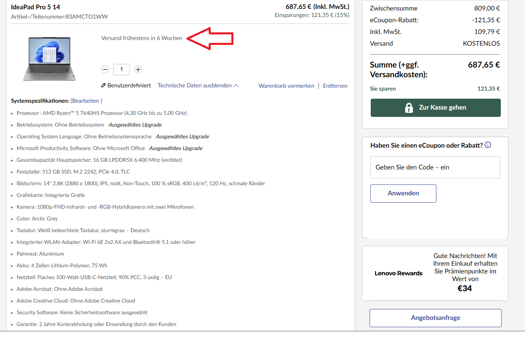
Task: Click Artikel-/Teilenummer 83AMCTO1WW text
Action: point(60,17)
